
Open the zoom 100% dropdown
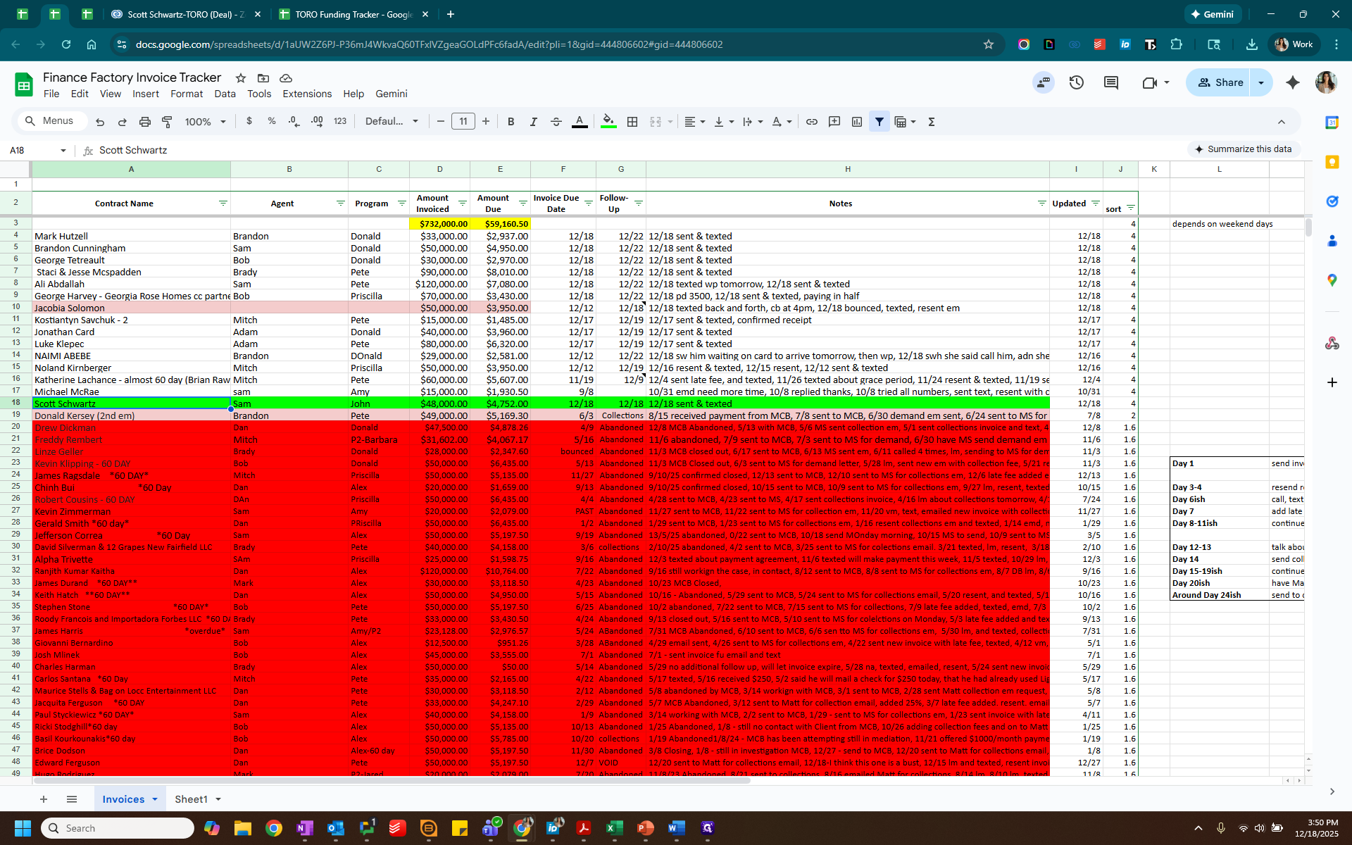click(205, 122)
